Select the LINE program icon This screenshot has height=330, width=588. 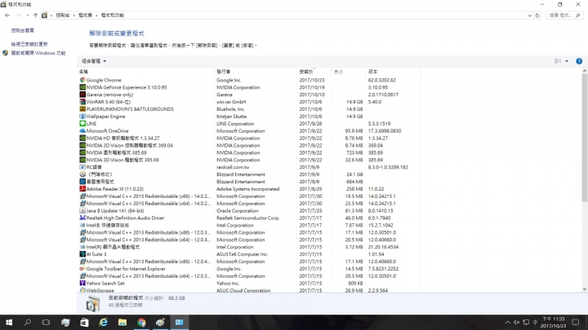[82, 124]
